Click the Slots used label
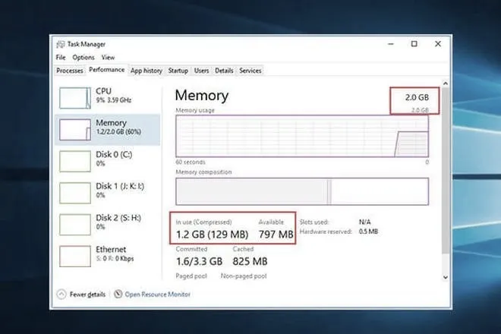This screenshot has width=501, height=334. coord(314,222)
